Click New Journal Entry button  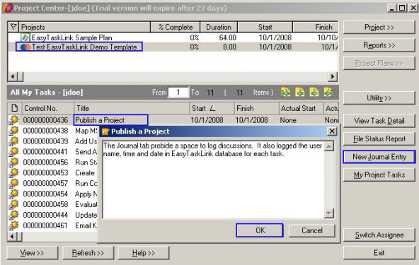pos(379,157)
